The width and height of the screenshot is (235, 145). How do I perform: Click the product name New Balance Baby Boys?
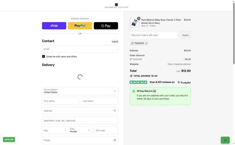(x=161, y=21)
